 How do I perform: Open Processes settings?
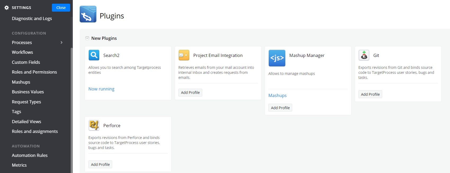(22, 42)
